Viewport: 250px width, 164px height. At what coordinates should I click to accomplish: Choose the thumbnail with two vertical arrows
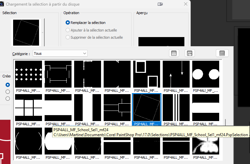click(x=176, y=74)
